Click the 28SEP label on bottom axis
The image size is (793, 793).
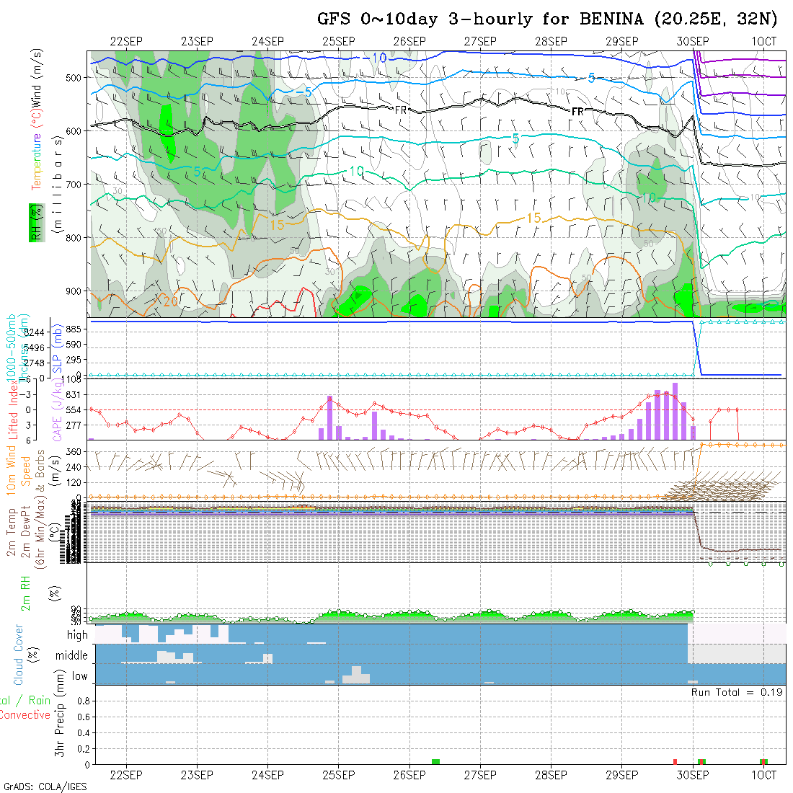pyautogui.click(x=551, y=775)
